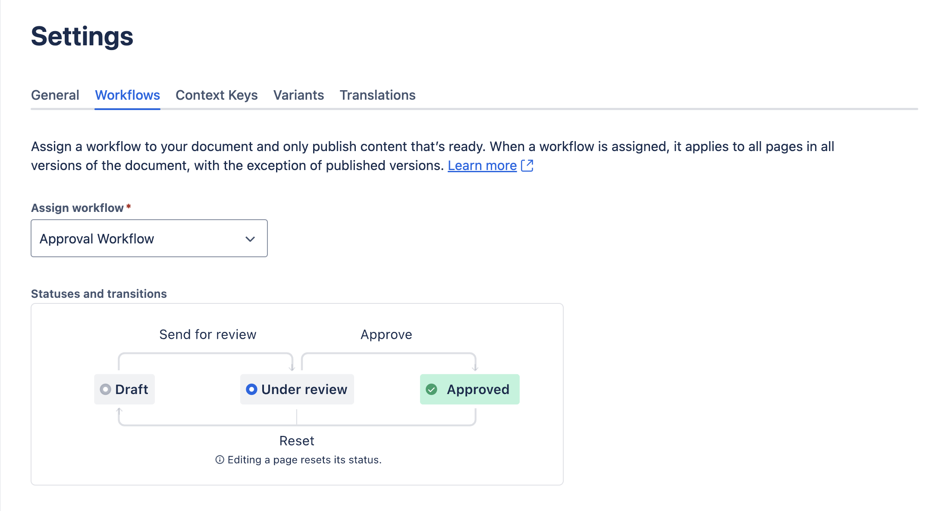
Task: Click the Reset transition label
Action: tap(297, 440)
